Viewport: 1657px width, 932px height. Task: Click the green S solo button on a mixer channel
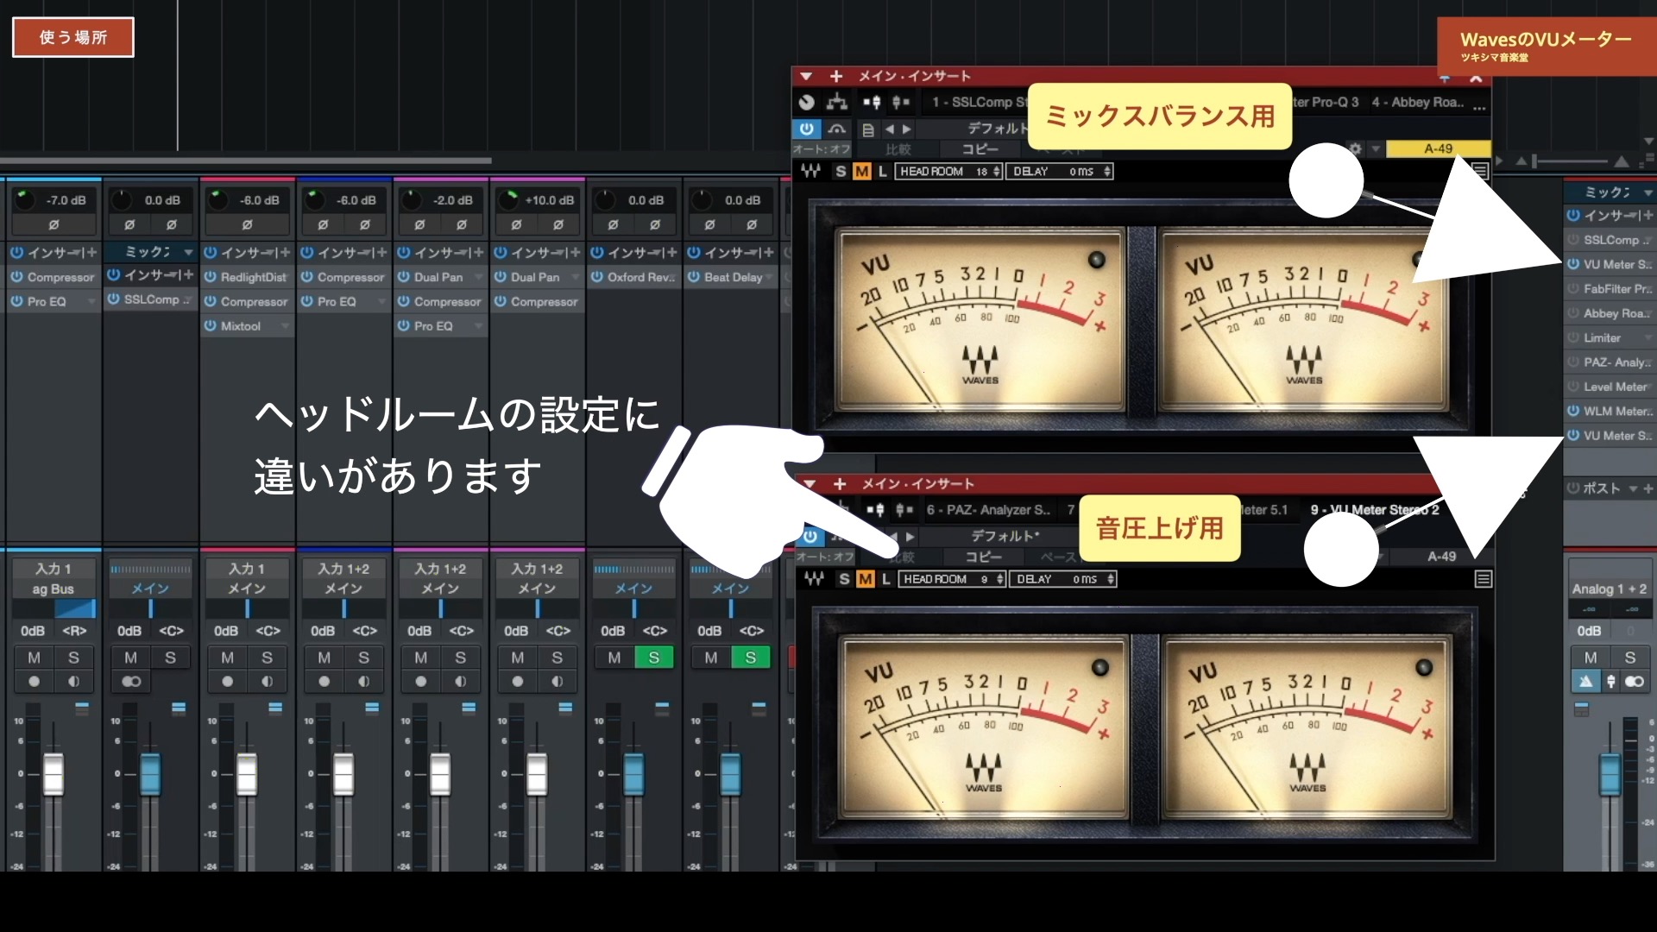click(655, 657)
